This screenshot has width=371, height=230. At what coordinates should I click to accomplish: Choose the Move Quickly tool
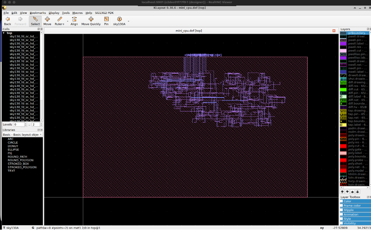point(91,21)
